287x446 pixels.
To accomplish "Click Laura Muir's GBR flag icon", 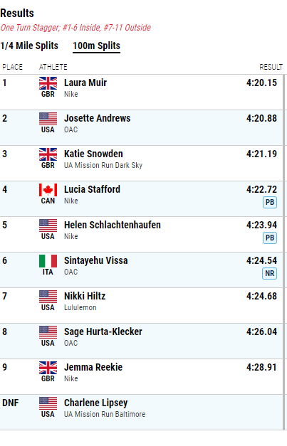I will [x=48, y=83].
